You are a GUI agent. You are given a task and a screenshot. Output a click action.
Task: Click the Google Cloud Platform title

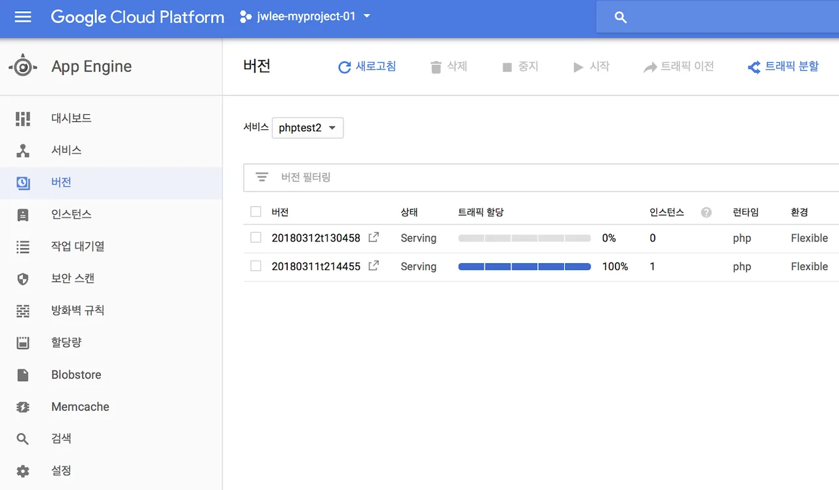pos(138,17)
